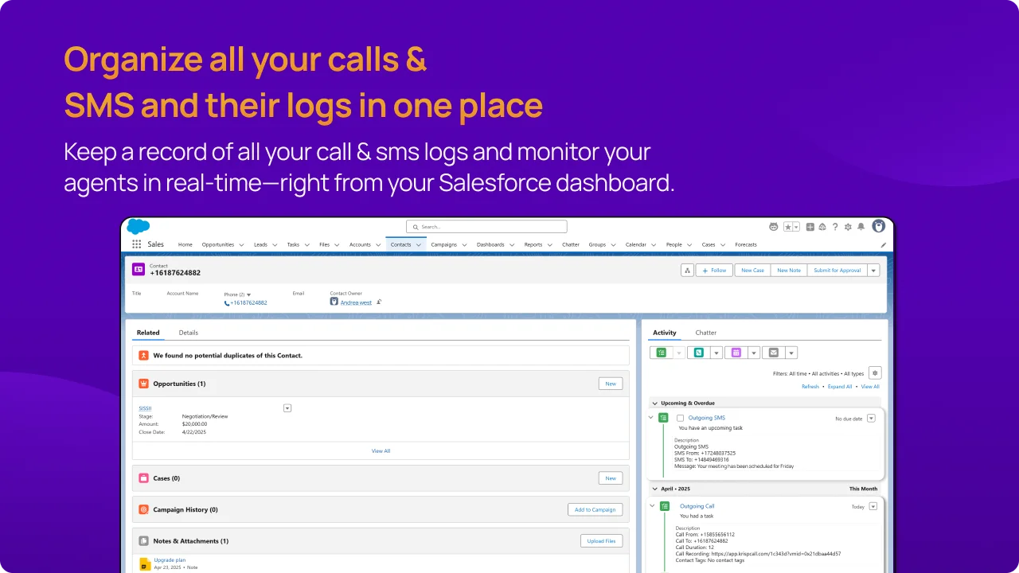Viewport: 1019px width, 573px height.
Task: Open the App Launcher grid icon
Action: click(x=137, y=244)
